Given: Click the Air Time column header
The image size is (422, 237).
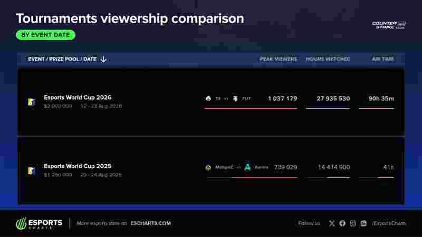Looking at the screenshot, I should 383,59.
